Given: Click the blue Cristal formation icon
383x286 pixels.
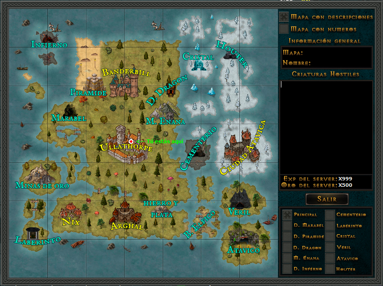Looking at the screenshot, I should [x=199, y=65].
